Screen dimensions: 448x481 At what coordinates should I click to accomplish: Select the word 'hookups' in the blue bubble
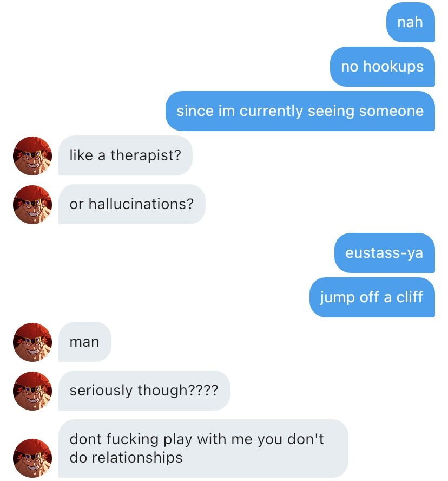tap(393, 67)
